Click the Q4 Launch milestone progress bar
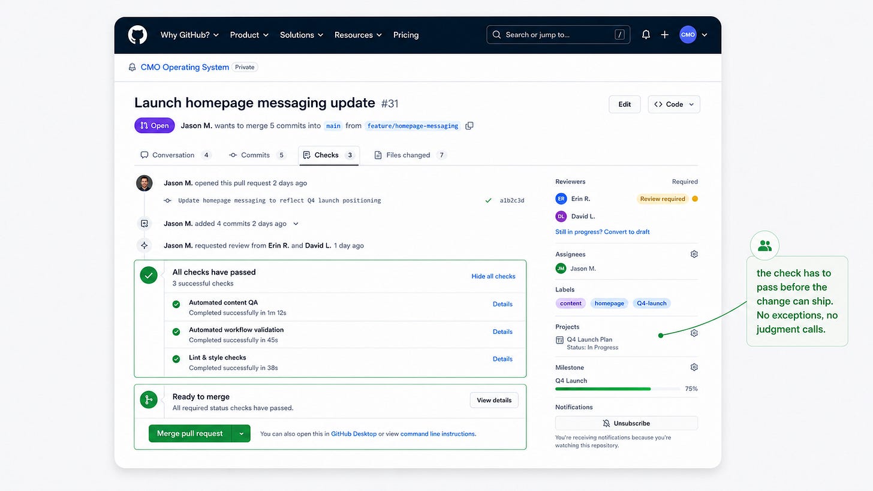 (618, 389)
